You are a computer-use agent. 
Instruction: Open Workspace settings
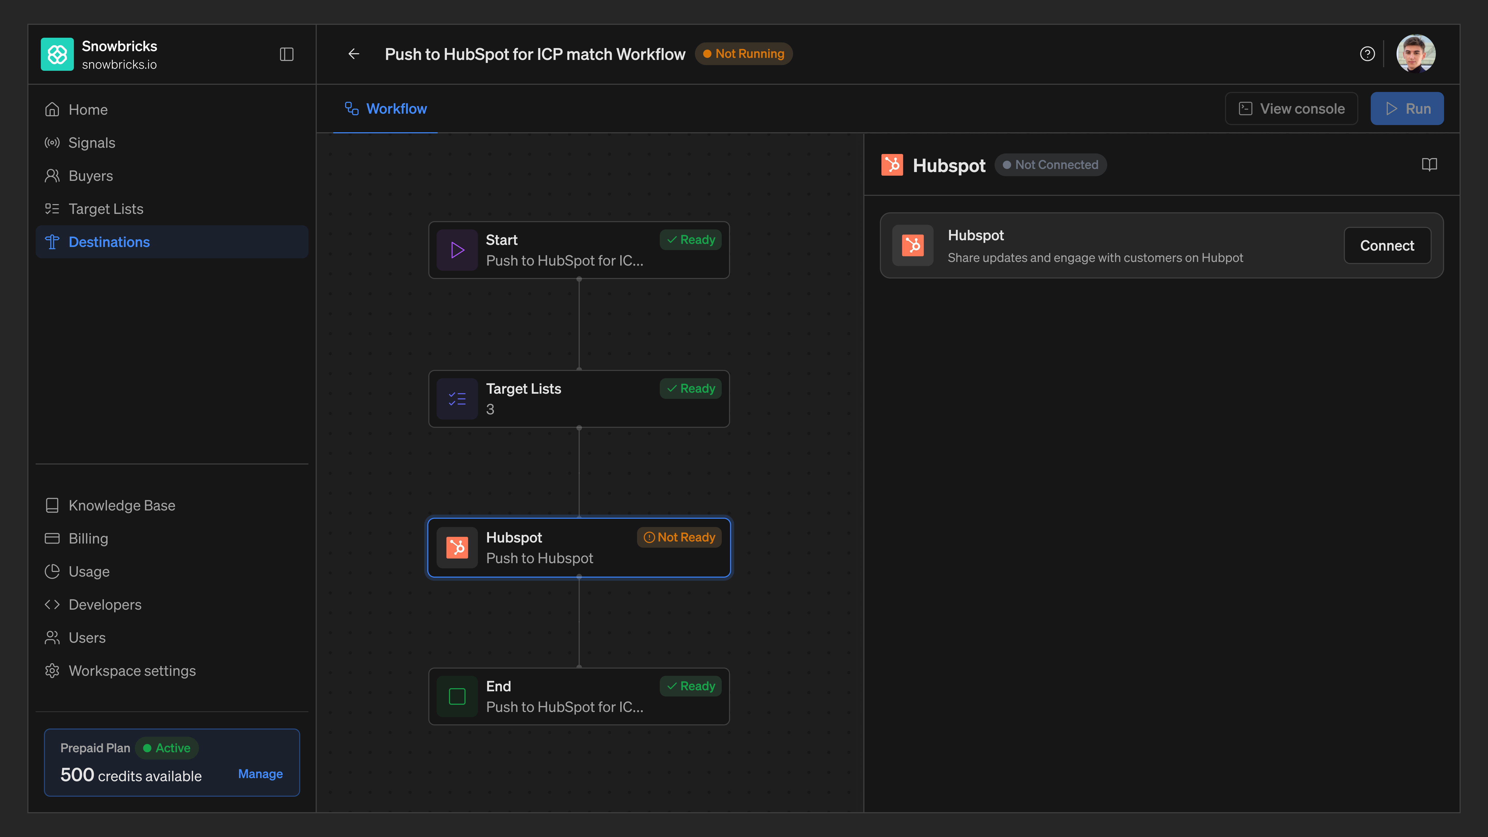pos(172,671)
